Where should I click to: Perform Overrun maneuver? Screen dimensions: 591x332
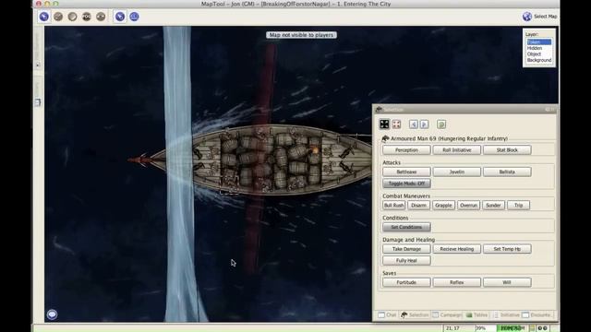[468, 205]
